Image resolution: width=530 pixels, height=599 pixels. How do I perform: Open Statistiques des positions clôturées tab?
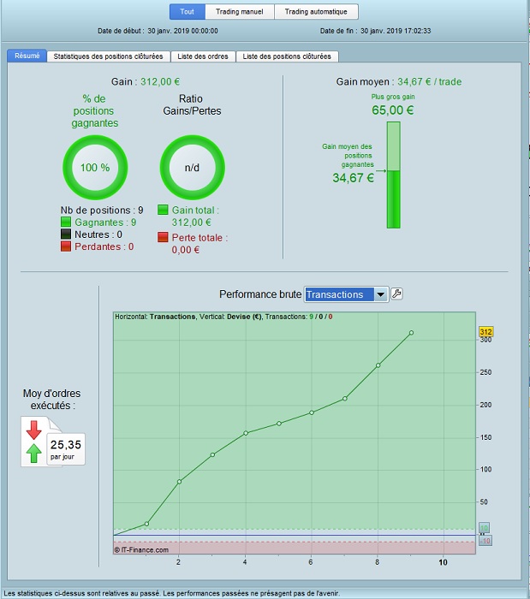click(x=108, y=56)
